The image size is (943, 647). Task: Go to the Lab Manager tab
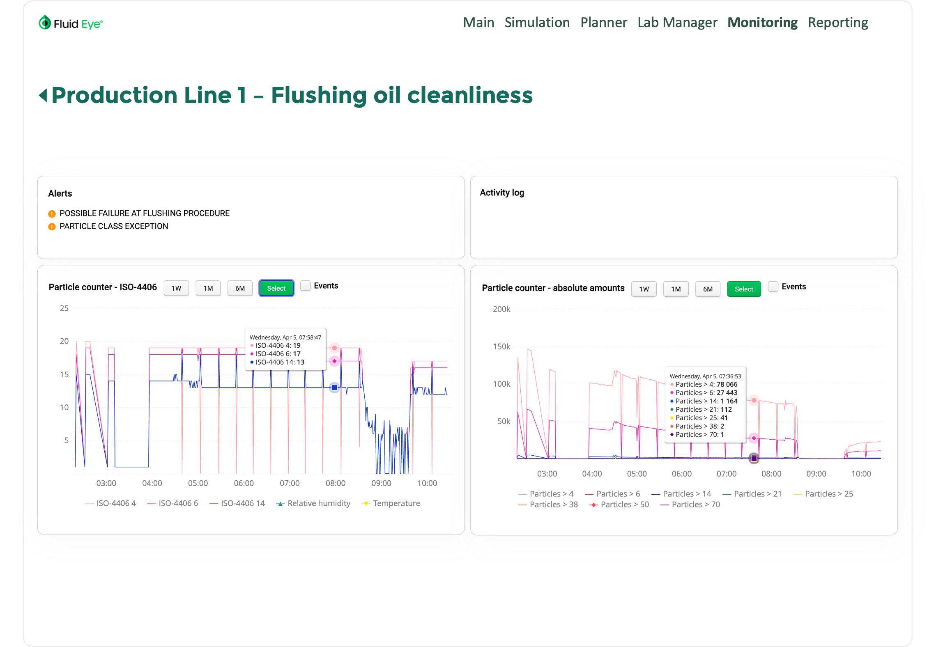677,23
